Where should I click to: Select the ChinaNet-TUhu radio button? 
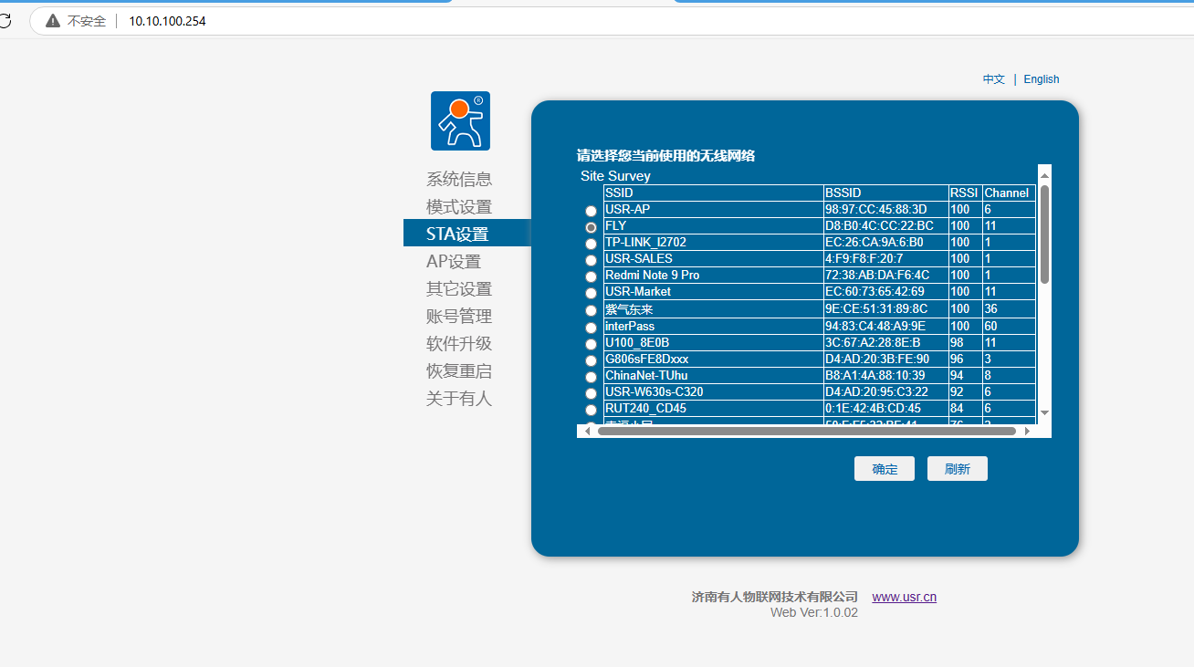(x=591, y=377)
